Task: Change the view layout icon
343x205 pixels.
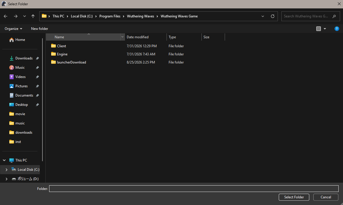Action: [x=319, y=29]
